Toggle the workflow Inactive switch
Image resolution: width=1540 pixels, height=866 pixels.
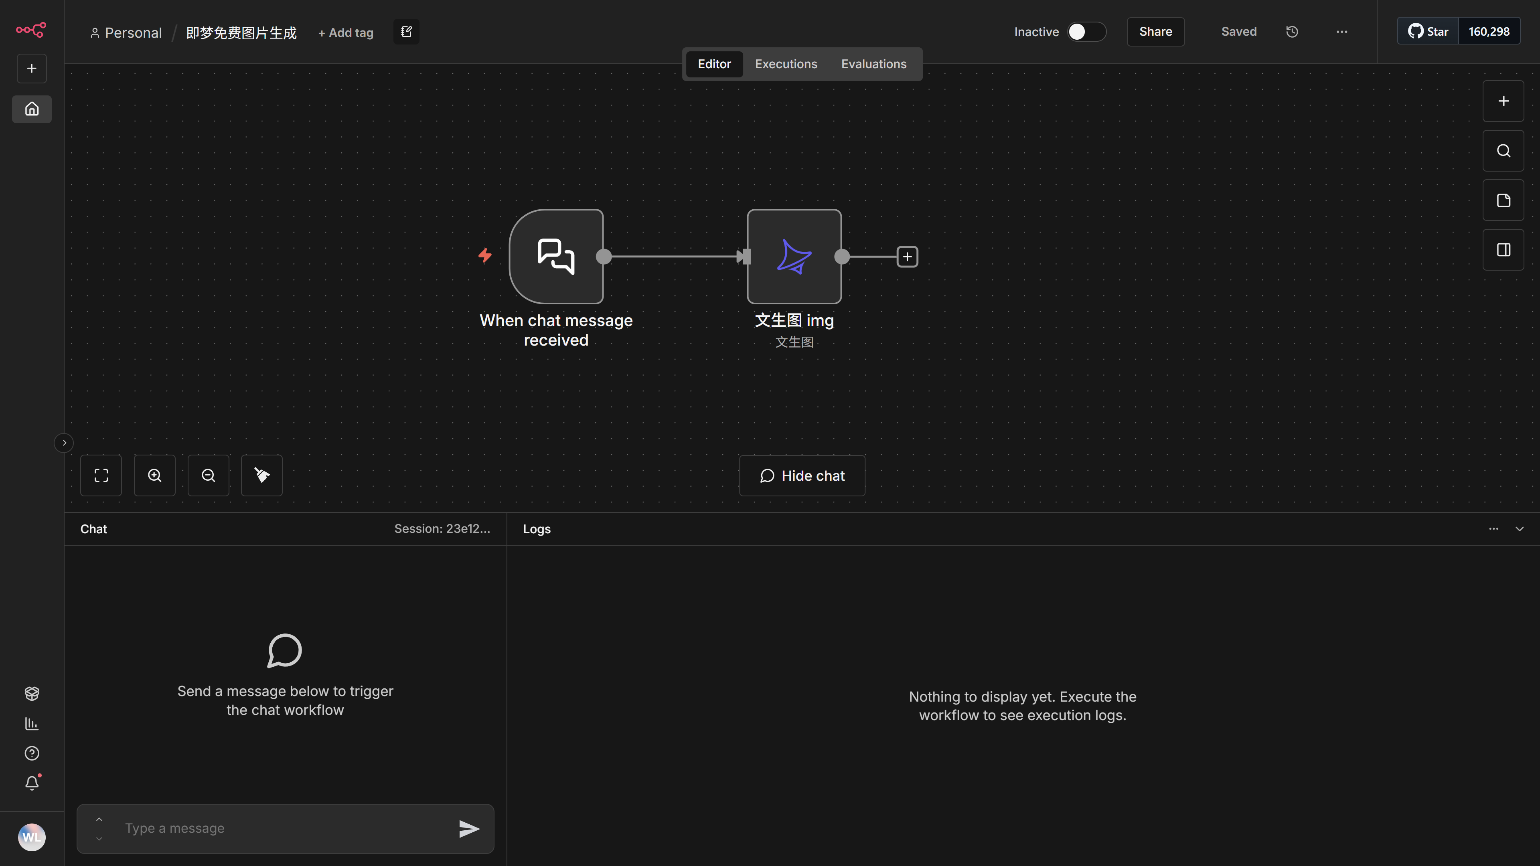coord(1086,32)
